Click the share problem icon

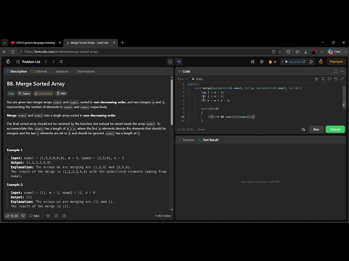[56, 216]
